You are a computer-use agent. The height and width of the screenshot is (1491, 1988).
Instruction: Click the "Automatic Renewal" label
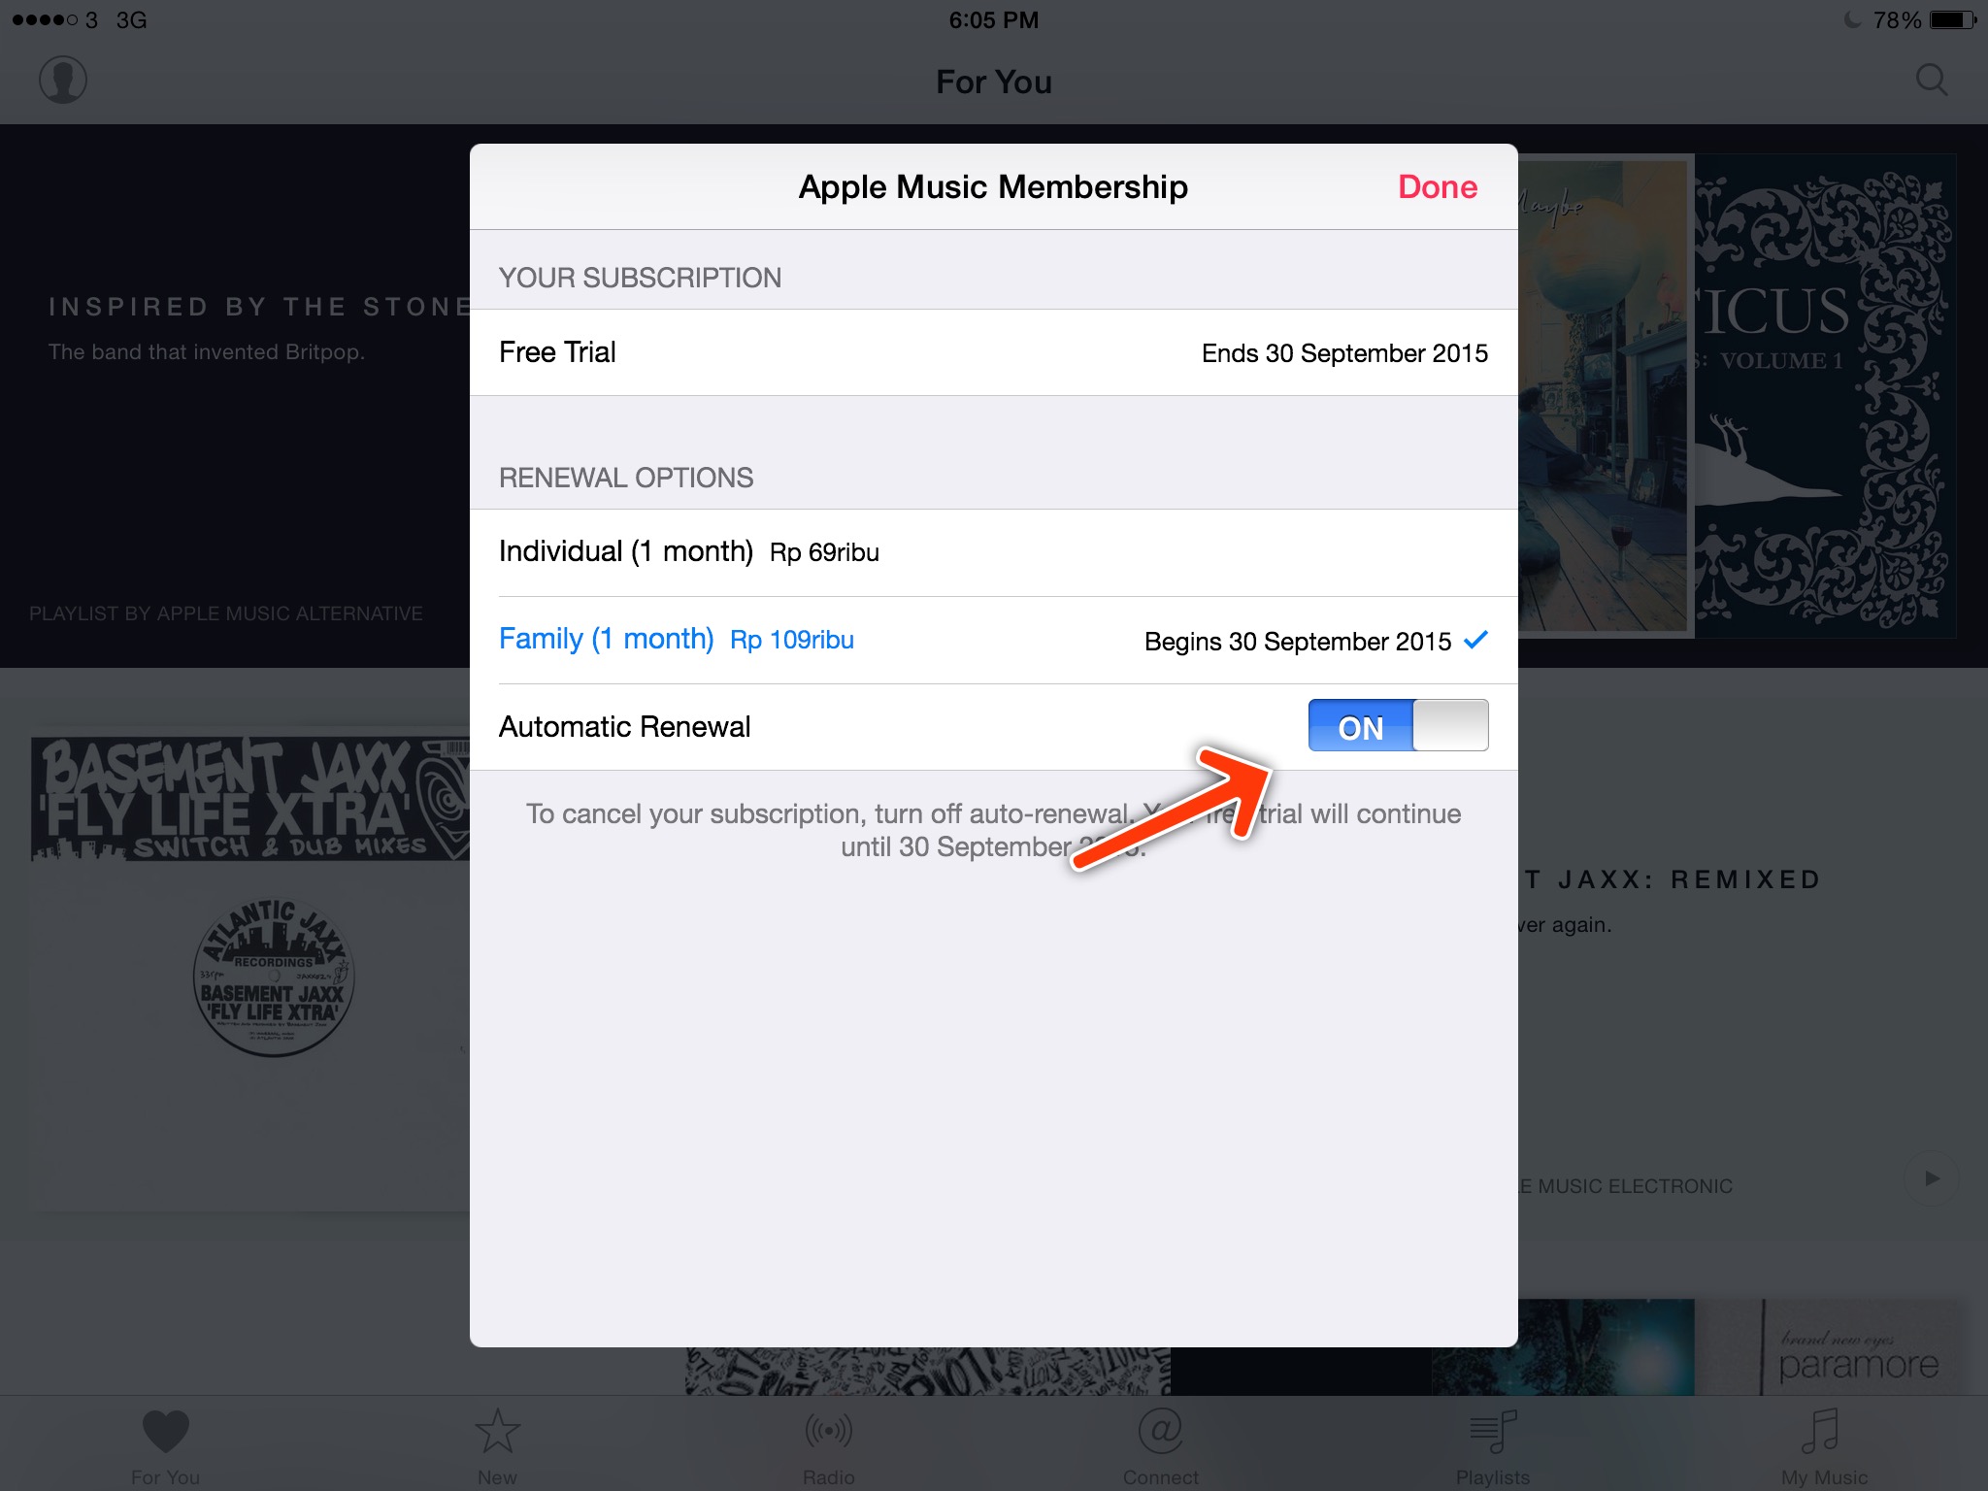(x=624, y=727)
